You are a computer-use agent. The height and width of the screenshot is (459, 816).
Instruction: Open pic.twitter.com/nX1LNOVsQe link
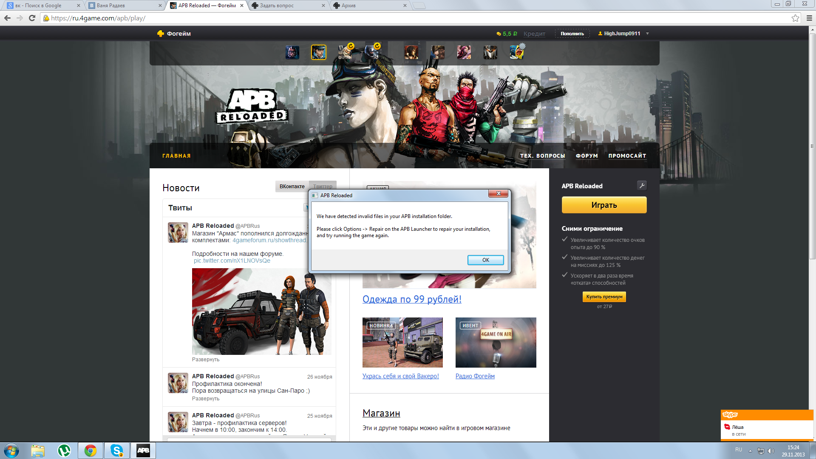(x=232, y=261)
